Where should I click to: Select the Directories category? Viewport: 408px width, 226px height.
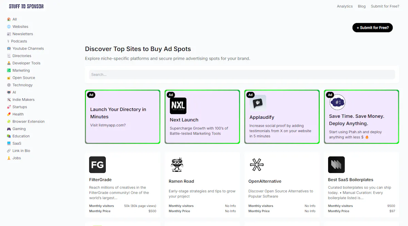(x=22, y=56)
